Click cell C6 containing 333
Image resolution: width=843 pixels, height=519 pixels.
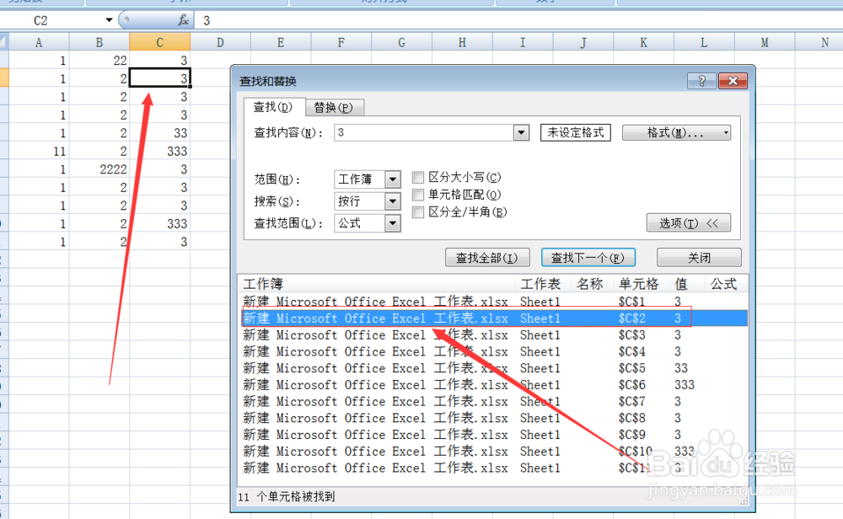click(159, 151)
